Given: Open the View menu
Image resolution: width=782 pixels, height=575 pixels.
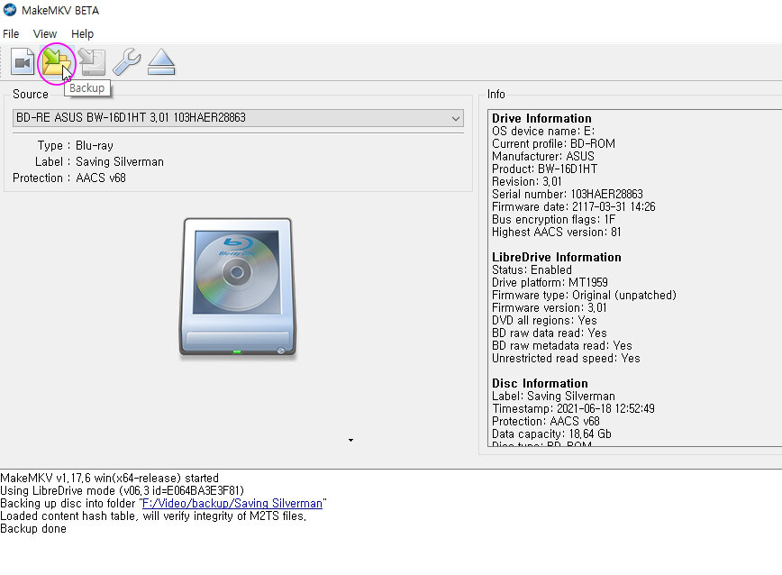Looking at the screenshot, I should [45, 34].
